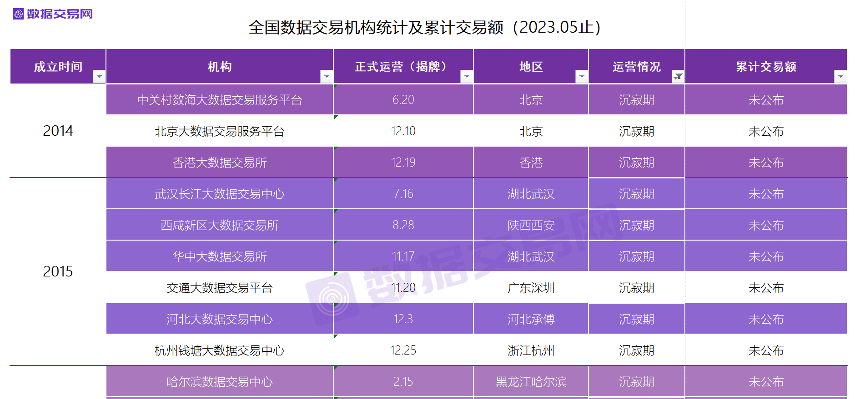Select the 地区 header cell
The height and width of the screenshot is (399, 855).
[531, 66]
